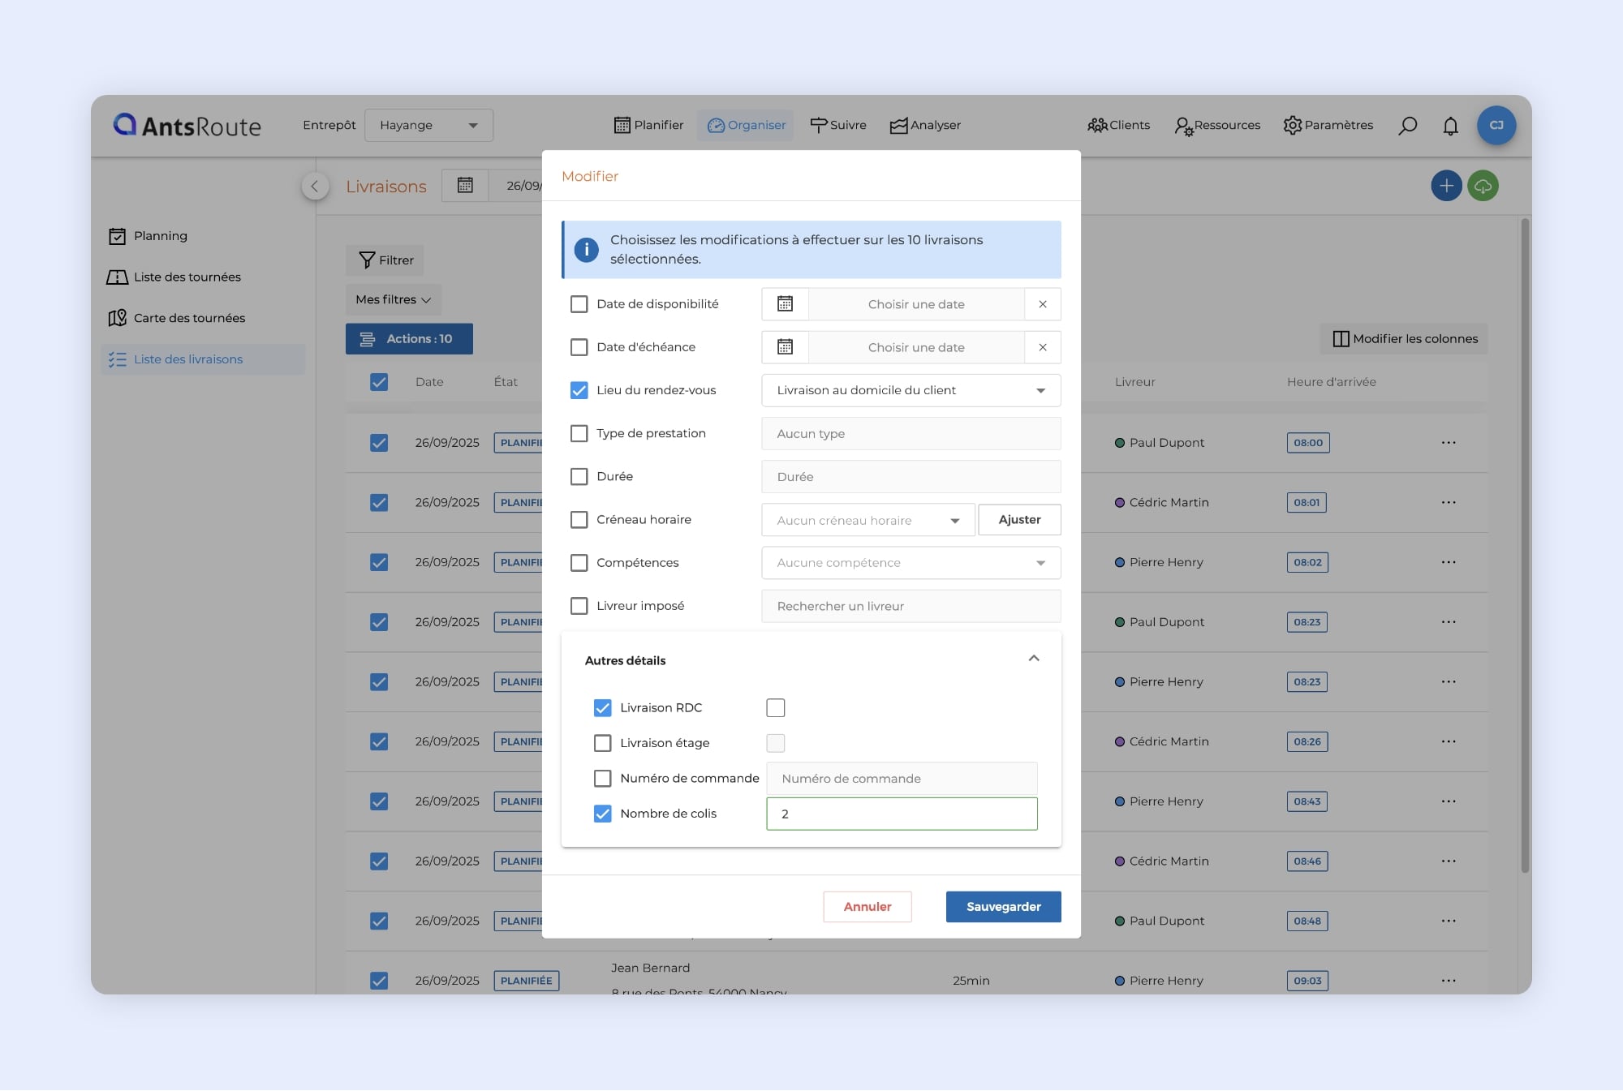Click the Annuler button
The image size is (1623, 1091).
867,907
